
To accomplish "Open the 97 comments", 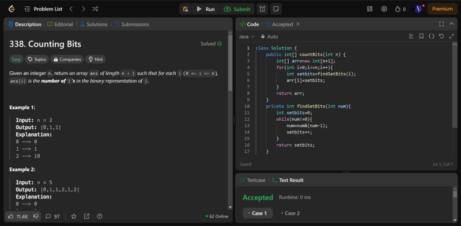I will 52,216.
